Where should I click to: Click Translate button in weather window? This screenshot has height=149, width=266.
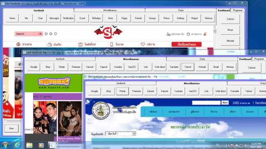click(x=234, y=91)
